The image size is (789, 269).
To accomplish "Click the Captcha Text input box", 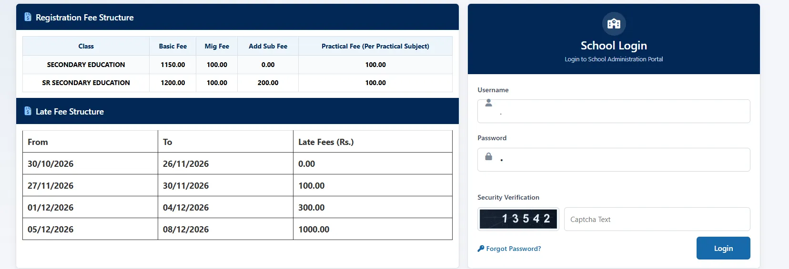I will (x=657, y=219).
